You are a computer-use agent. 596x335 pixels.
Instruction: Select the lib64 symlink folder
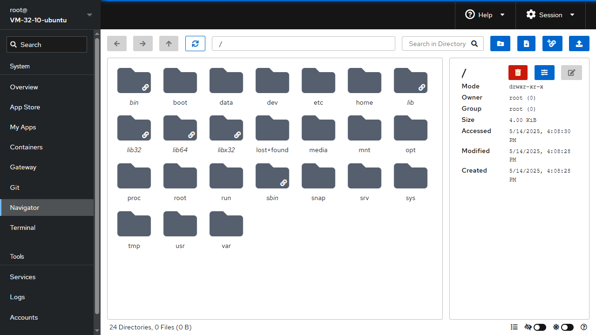180,134
